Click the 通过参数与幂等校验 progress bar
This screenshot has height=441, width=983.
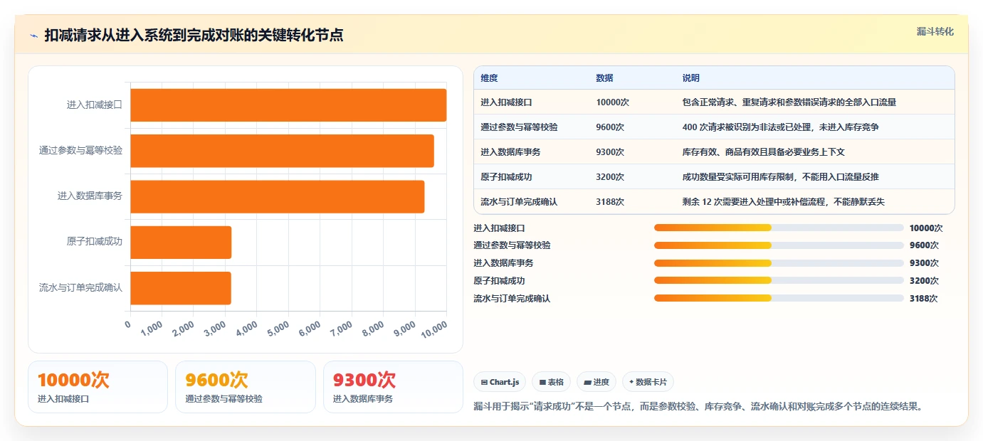point(779,245)
